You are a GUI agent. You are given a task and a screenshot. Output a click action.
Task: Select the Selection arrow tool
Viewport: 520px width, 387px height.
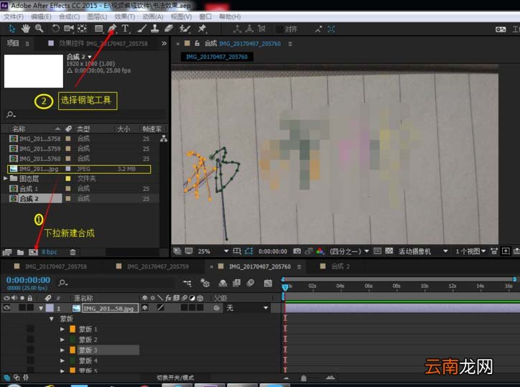[12, 29]
